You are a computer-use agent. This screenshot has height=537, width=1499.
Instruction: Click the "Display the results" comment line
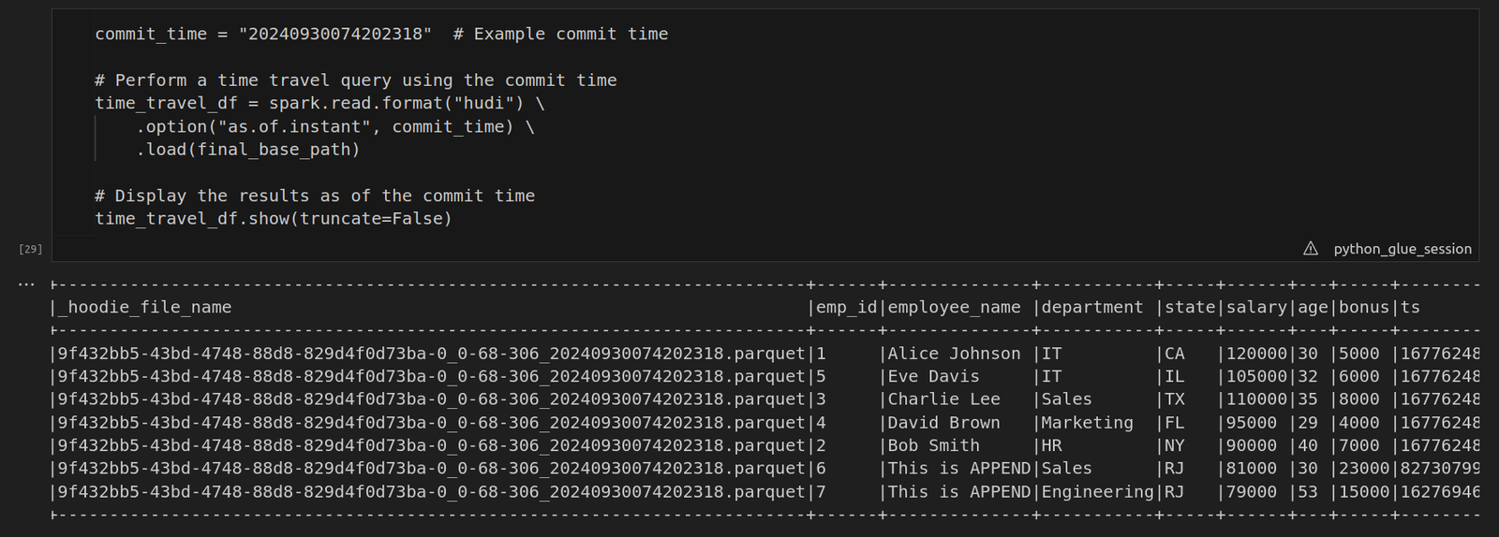click(x=314, y=196)
